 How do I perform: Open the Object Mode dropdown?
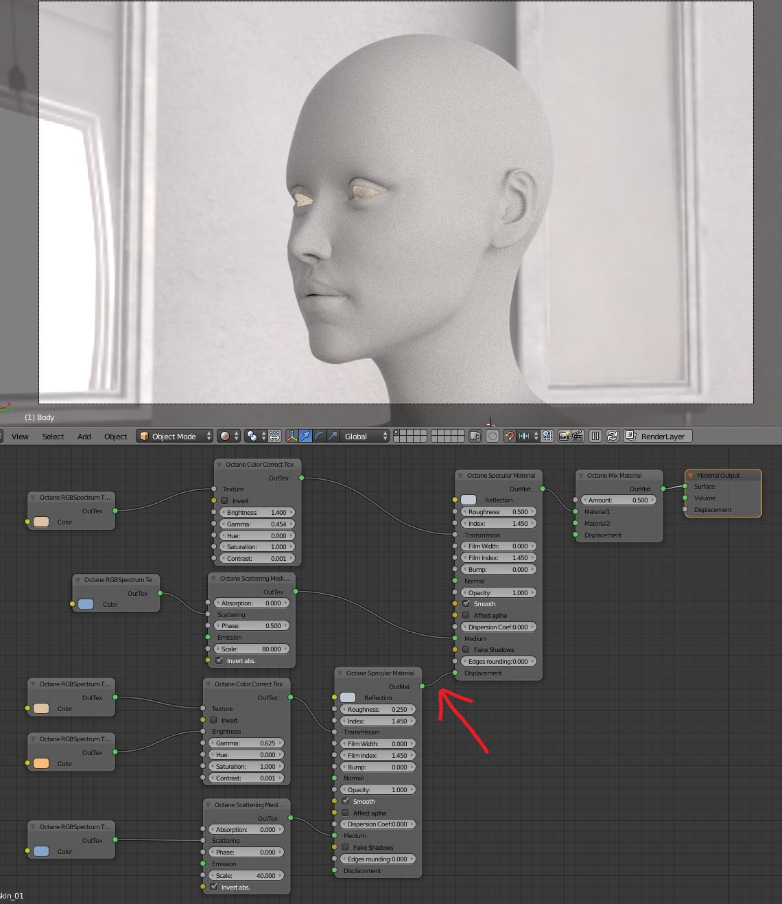pos(174,436)
